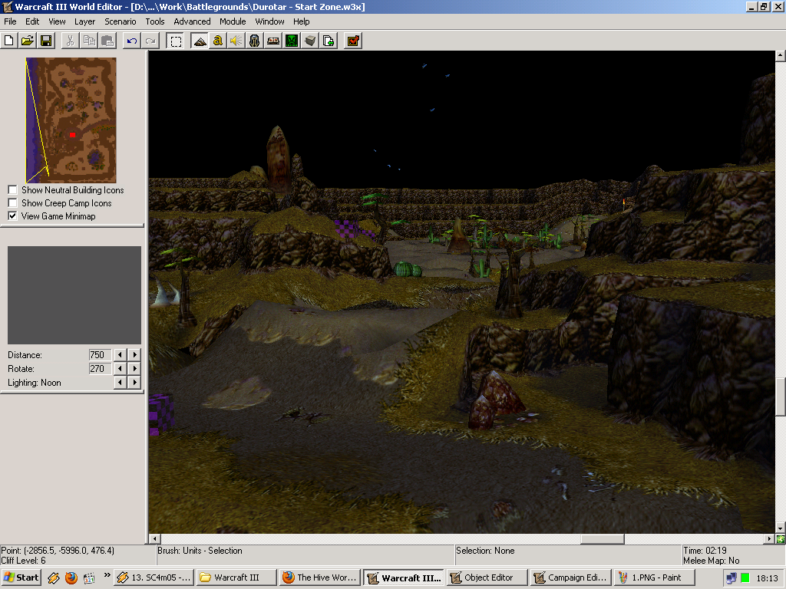Screen dimensions: 786x589
Task: Click the Rotate input field
Action: [100, 369]
